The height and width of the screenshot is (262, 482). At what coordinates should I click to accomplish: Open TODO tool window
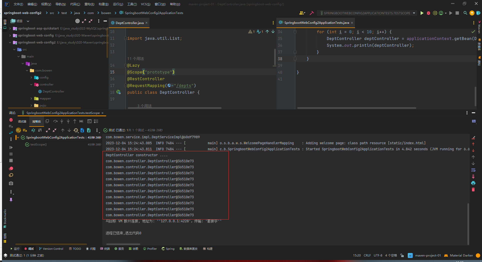coord(75,249)
